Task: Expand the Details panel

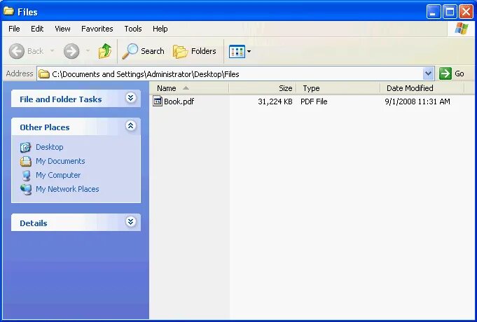Action: pyautogui.click(x=130, y=222)
